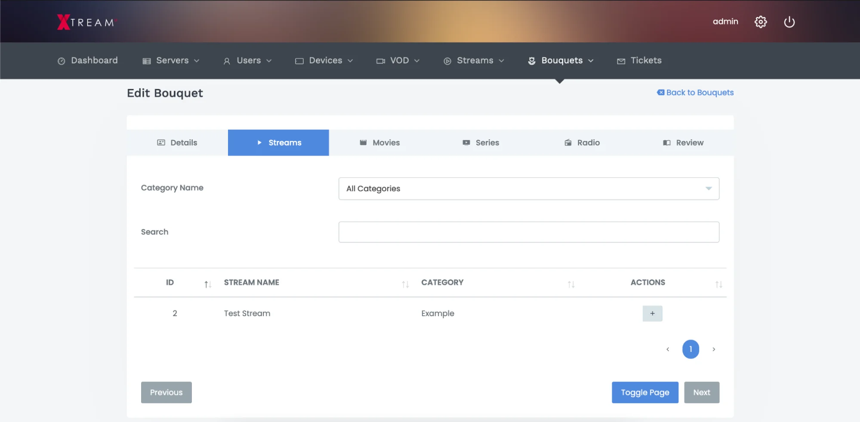Expand the Servers menu
Image resolution: width=860 pixels, height=422 pixels.
[x=171, y=61]
